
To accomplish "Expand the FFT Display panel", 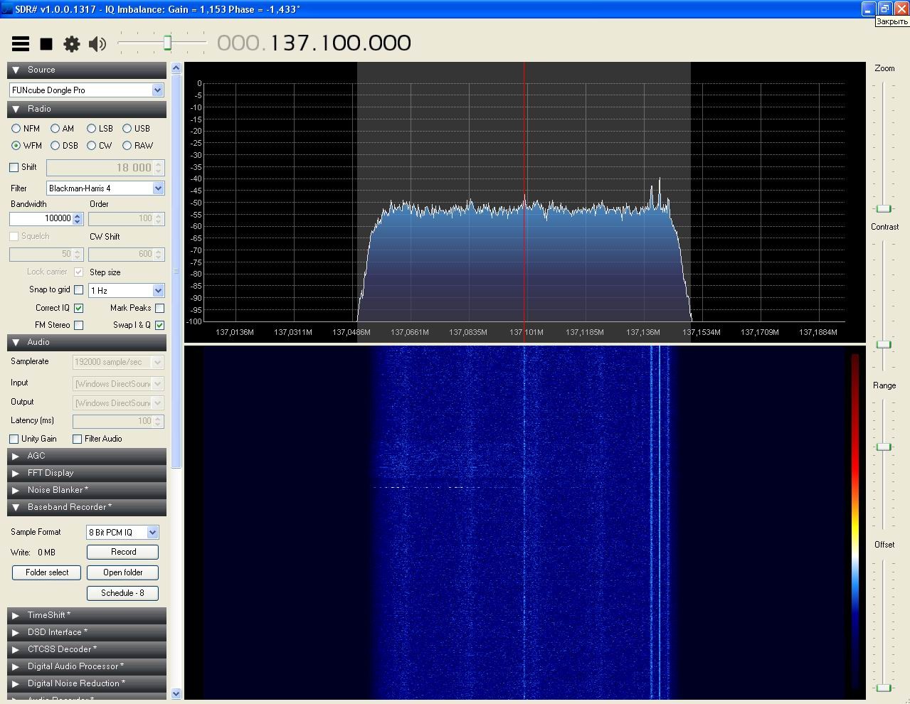I will (87, 473).
